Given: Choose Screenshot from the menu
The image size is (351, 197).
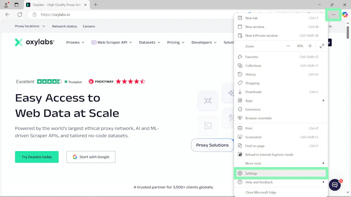Looking at the screenshot, I should pyautogui.click(x=281, y=137).
